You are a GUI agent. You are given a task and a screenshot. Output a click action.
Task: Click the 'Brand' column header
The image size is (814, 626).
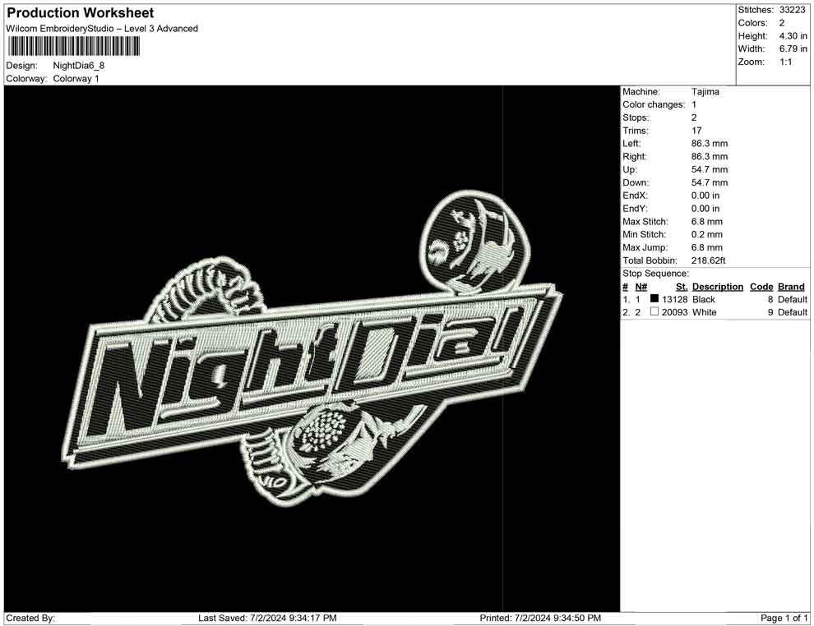[x=791, y=287]
